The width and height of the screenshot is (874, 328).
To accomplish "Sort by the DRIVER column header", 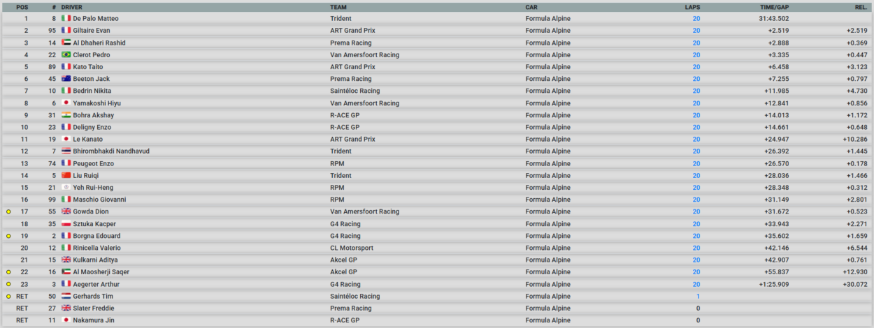I will click(73, 7).
